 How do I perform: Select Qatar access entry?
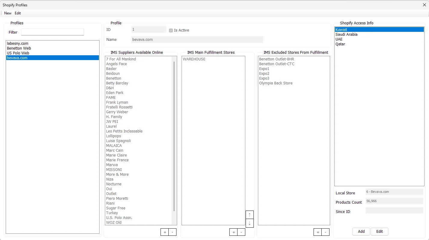(379, 44)
